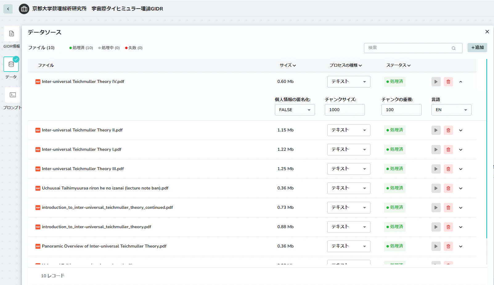The image size is (494, 285).
Task: Delete the Uchuusai Taihimyuuraa lecture note pdf
Action: pos(448,188)
